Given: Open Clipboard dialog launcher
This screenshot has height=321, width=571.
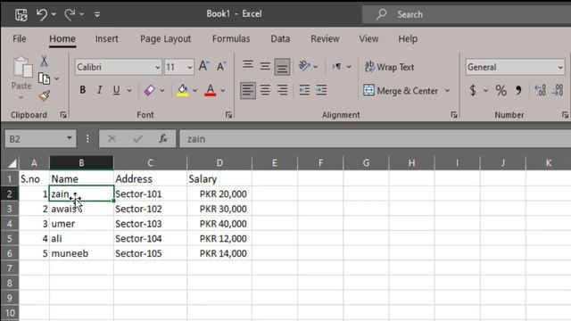Looking at the screenshot, I should coord(63,115).
